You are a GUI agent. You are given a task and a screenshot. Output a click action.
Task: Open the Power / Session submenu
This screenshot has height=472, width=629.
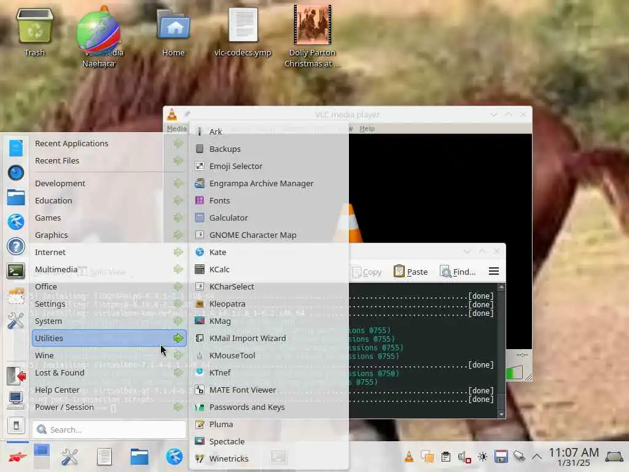click(109, 407)
